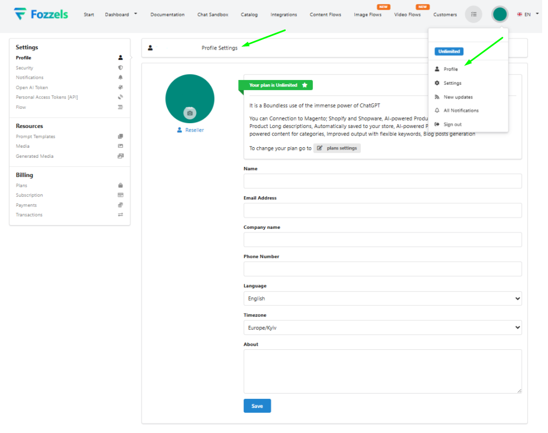The height and width of the screenshot is (433, 548).
Task: Open Catalog in top navigation
Action: click(249, 15)
